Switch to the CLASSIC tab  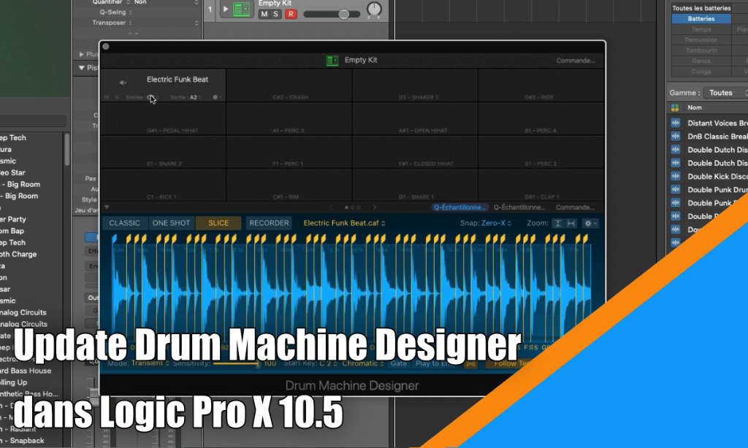(x=124, y=223)
